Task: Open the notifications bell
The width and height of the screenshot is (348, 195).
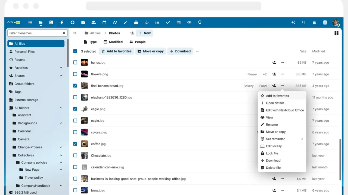Action: [x=314, y=22]
